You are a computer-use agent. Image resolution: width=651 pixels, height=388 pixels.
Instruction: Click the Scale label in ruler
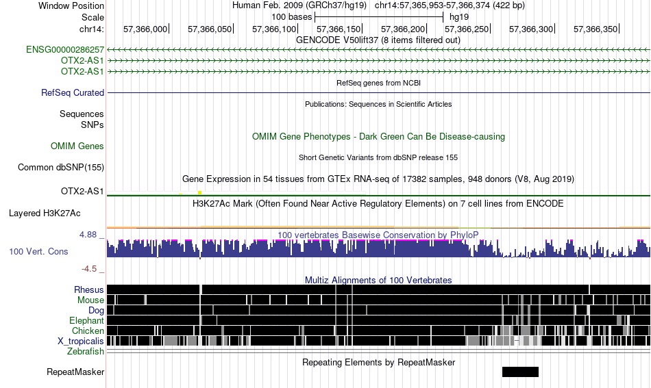pos(93,17)
